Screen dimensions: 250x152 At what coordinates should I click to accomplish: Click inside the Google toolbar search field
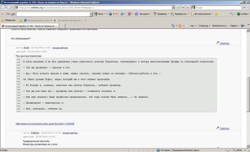[x=53, y=14]
